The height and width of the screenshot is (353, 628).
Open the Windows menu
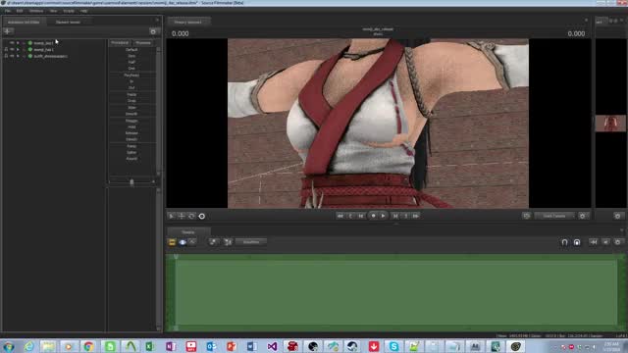pyautogui.click(x=36, y=11)
